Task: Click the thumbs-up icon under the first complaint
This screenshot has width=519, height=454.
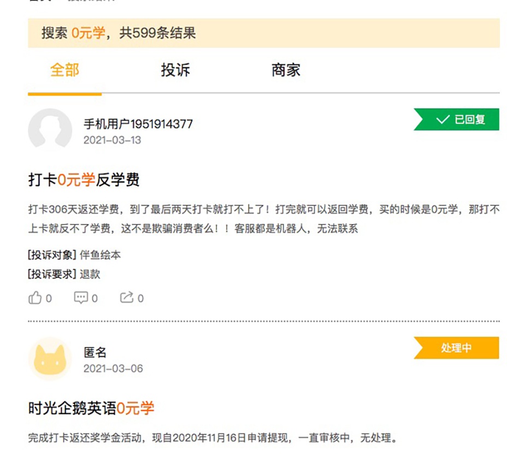Action: click(x=34, y=298)
